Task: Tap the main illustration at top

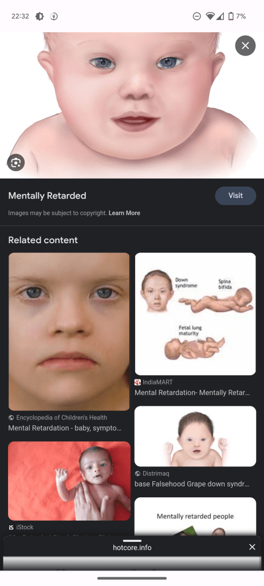Action: coord(132,105)
